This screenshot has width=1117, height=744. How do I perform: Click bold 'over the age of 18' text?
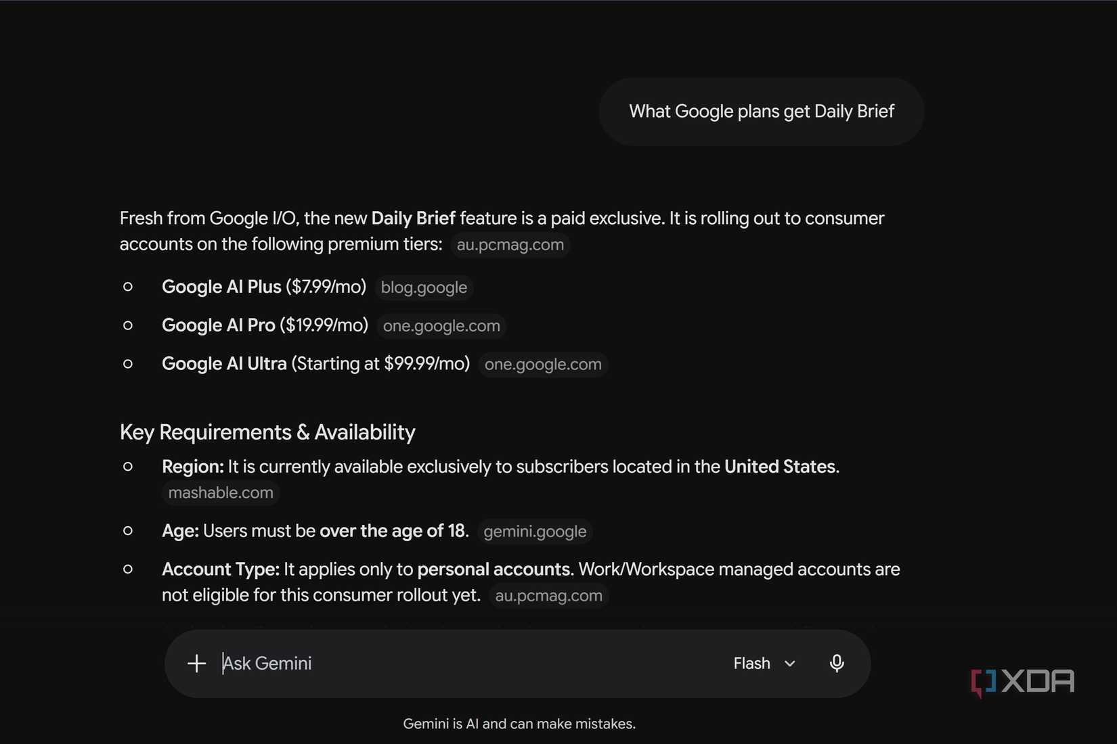[x=393, y=531]
